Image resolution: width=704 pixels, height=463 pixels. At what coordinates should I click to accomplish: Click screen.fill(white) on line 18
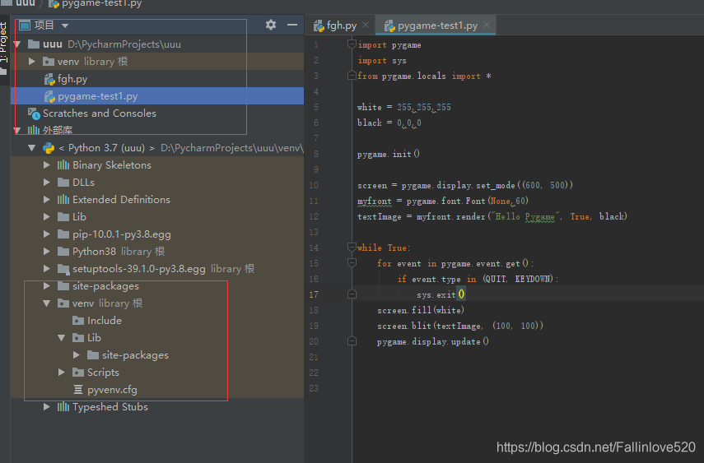[421, 310]
